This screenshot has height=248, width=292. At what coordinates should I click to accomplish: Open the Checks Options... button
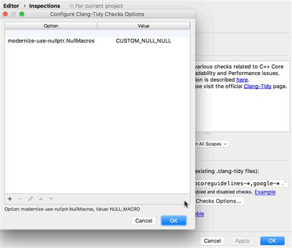tap(219, 201)
